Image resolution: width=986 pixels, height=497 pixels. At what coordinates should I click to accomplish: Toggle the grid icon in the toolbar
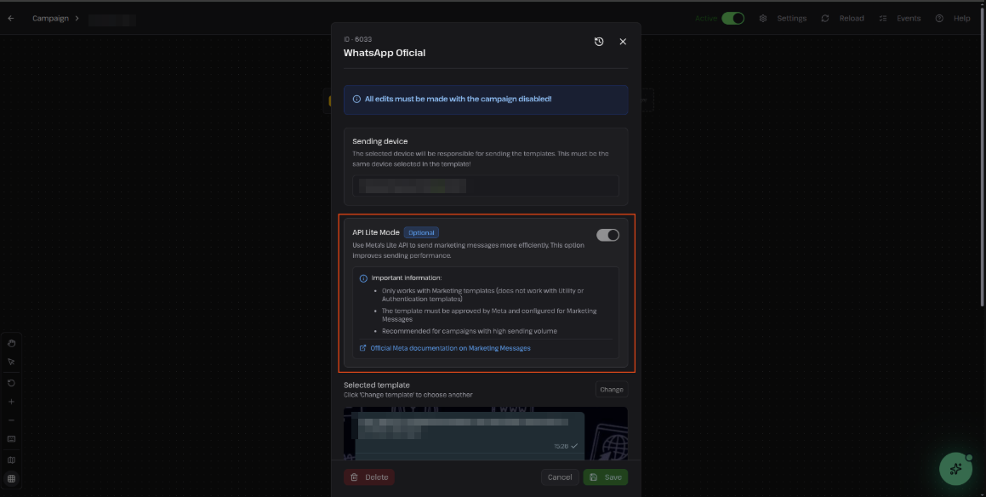[x=11, y=479]
